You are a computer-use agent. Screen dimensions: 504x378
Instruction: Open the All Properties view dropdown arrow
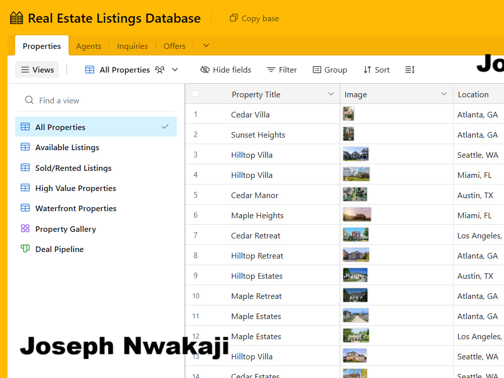175,70
